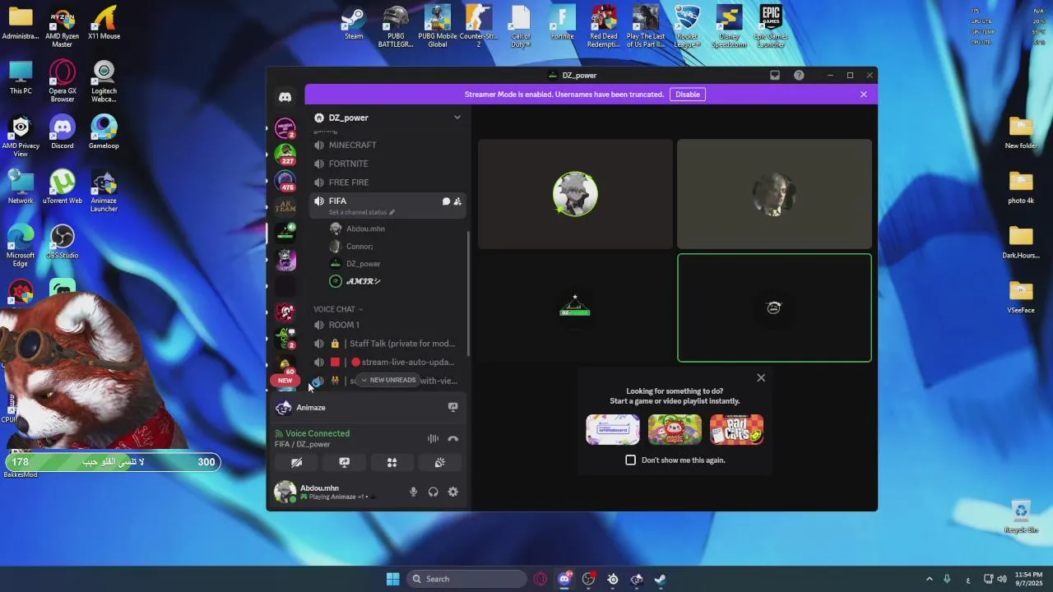The image size is (1053, 592).
Task: Edit the FIFA channel status pencil
Action: (392, 212)
